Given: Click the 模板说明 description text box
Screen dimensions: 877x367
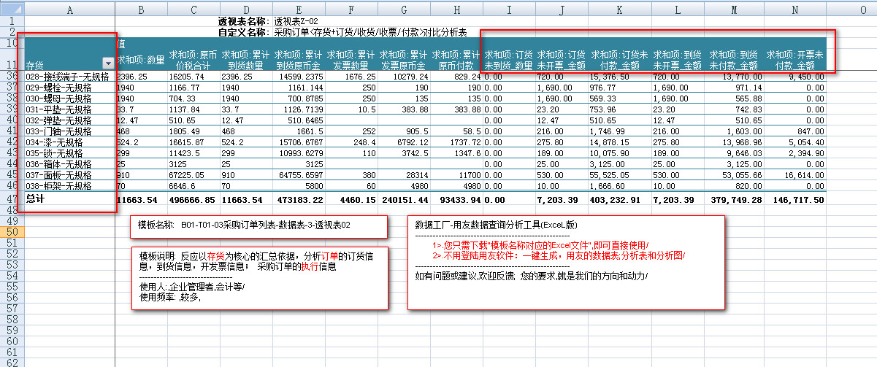Looking at the screenshot, I should 258,278.
